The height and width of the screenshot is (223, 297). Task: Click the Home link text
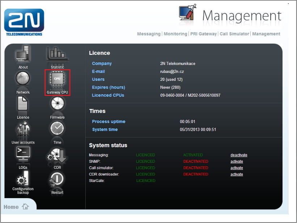[x=11, y=207]
